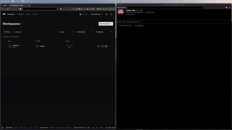Click the Claude Code mascot logo

pos(120,12)
